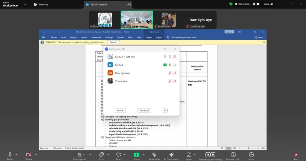Turn on the Video camera
Screen dimensions: 306x161
click(x=28, y=154)
